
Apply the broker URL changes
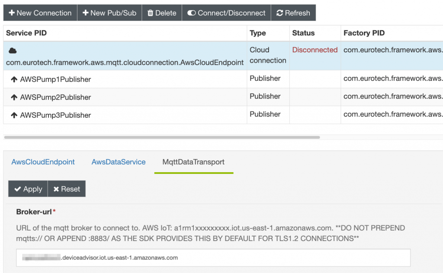click(x=27, y=189)
